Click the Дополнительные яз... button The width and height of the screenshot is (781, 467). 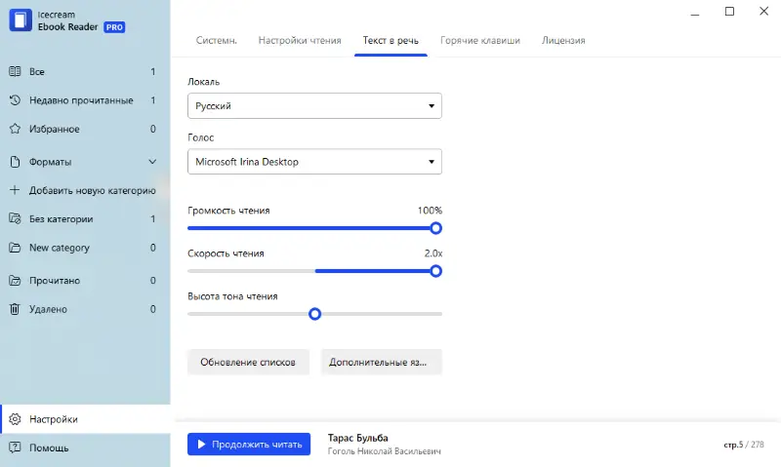click(x=381, y=362)
